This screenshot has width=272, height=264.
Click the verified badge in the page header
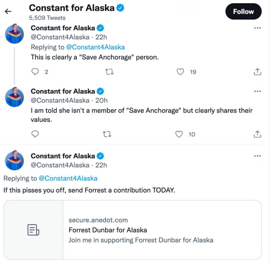tap(120, 8)
